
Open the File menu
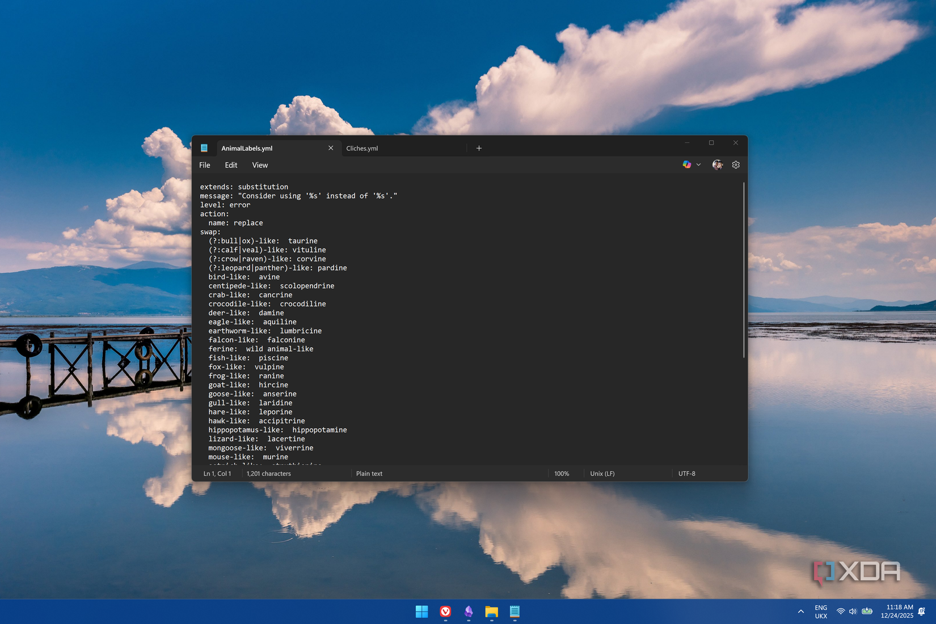click(205, 165)
